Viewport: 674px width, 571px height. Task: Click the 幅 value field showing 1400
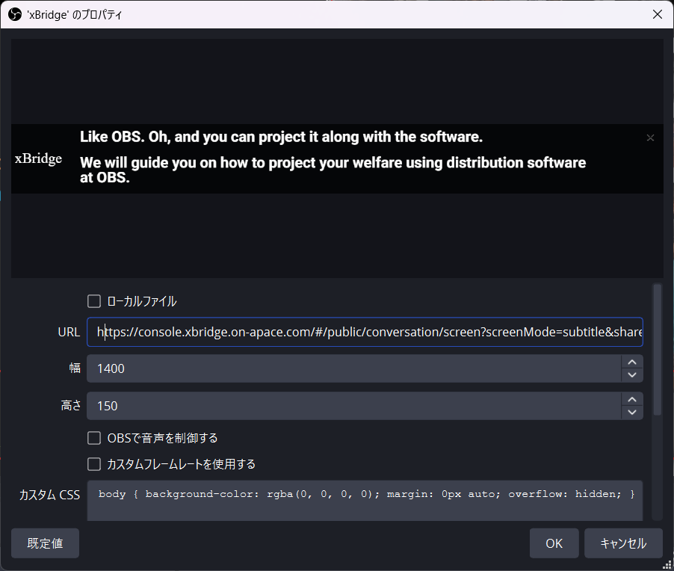pos(353,368)
